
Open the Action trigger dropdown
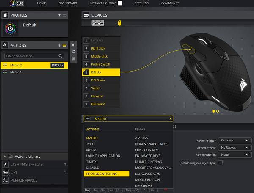pyautogui.click(x=235, y=141)
